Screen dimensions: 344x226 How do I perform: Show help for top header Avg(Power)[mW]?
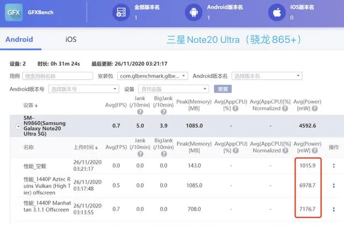[314, 108]
